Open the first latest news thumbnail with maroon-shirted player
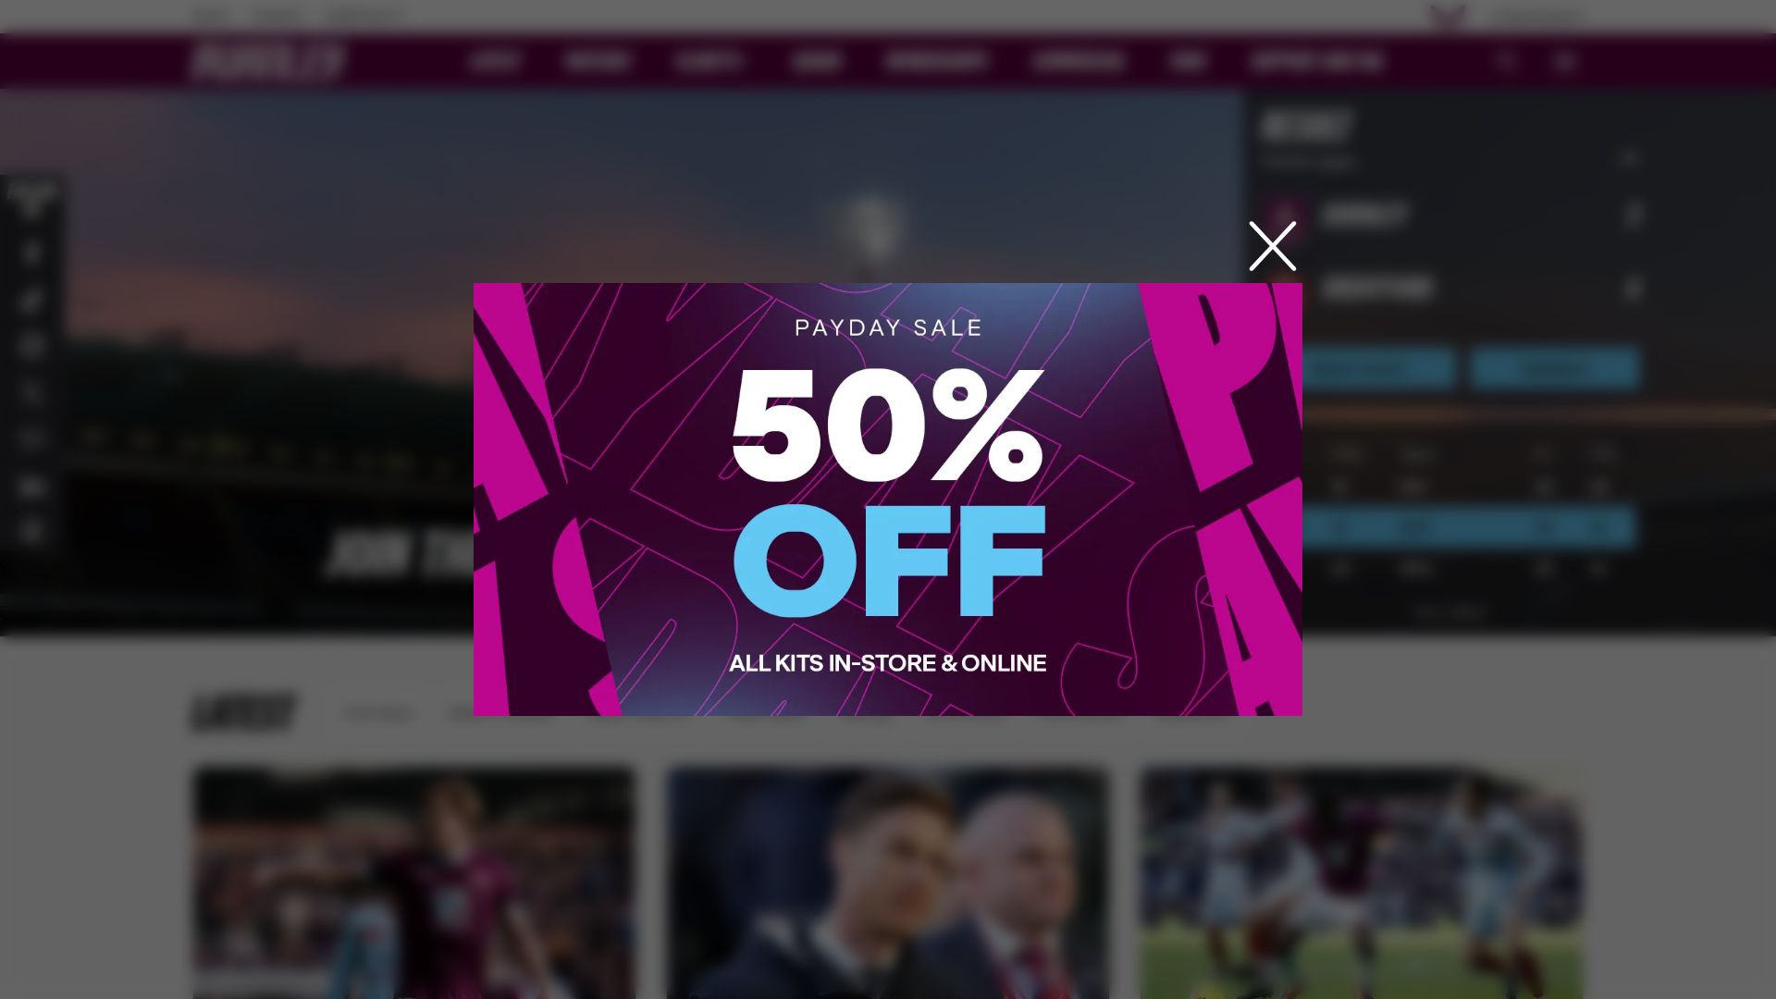 click(x=413, y=882)
